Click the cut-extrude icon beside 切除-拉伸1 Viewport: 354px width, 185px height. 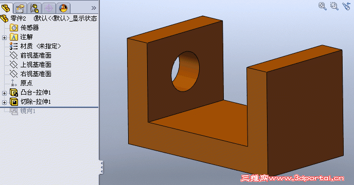pos(14,102)
